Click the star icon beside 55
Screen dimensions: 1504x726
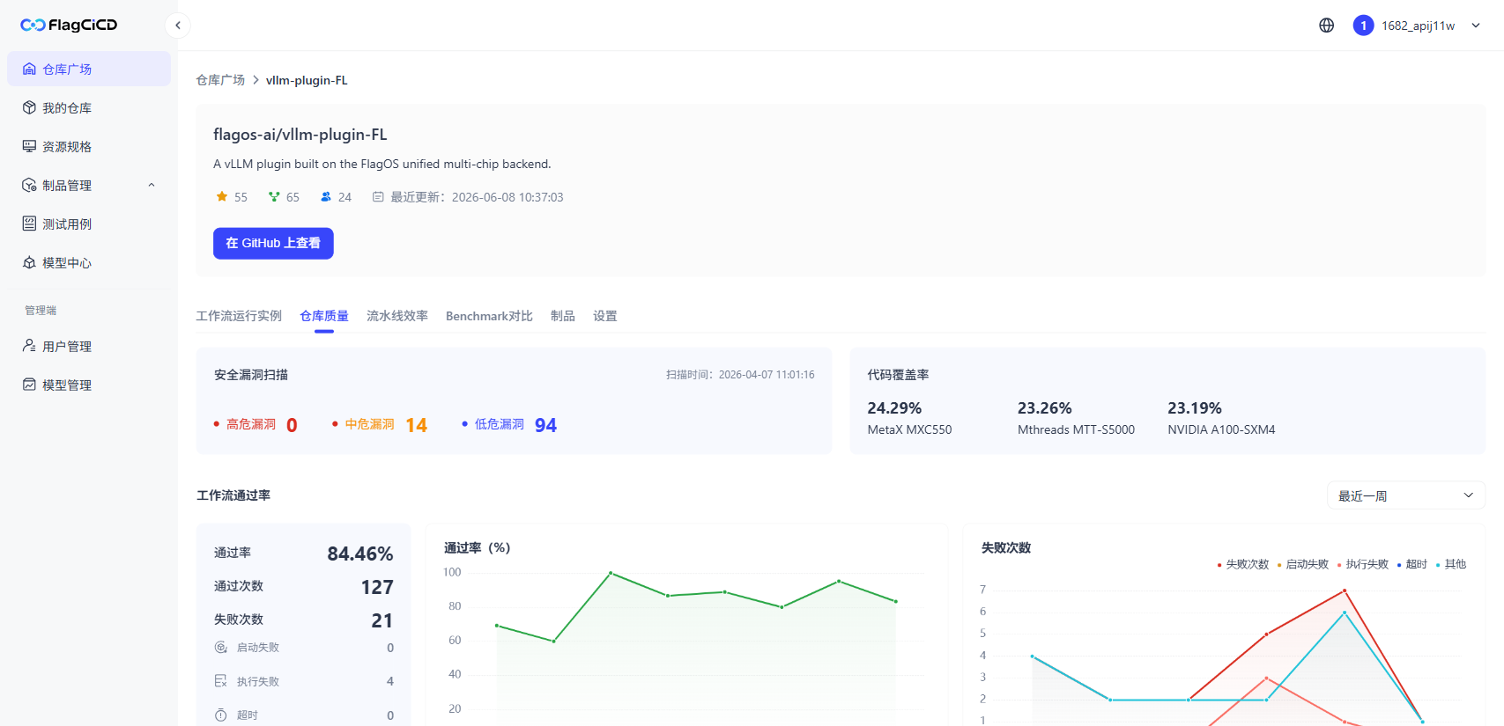point(222,197)
